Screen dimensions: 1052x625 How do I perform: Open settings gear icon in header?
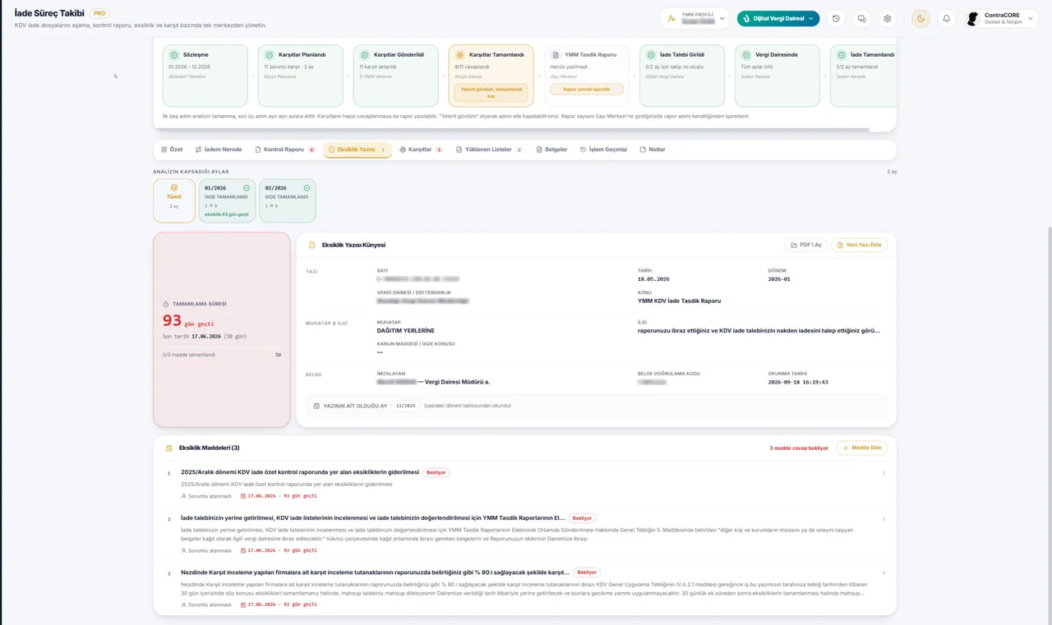click(887, 18)
